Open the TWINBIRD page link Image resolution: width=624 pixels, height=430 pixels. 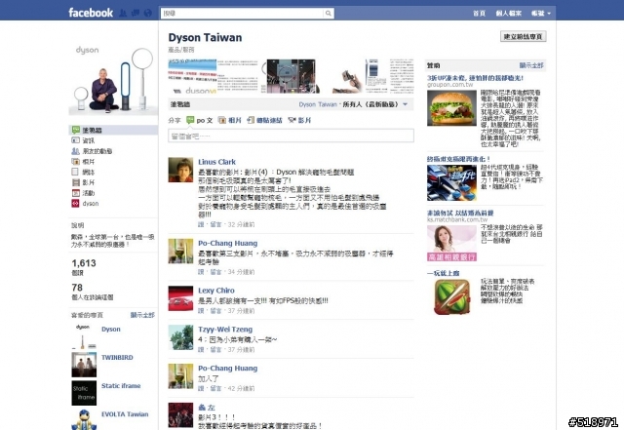click(x=117, y=358)
